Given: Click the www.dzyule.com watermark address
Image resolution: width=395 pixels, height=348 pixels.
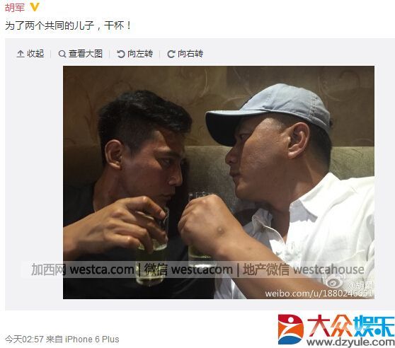Looking at the screenshot, I should (x=350, y=342).
